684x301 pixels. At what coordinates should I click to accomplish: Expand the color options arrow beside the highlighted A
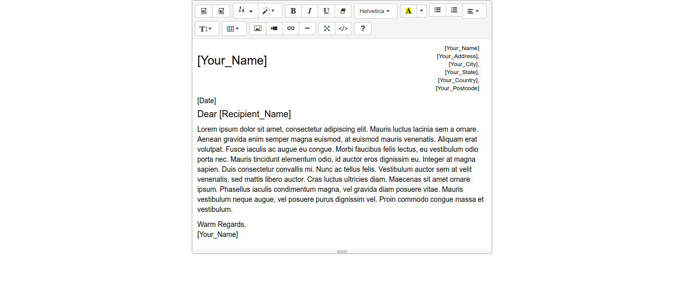[x=422, y=11]
